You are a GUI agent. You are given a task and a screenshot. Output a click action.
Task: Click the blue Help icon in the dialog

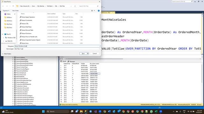pos(98,10)
